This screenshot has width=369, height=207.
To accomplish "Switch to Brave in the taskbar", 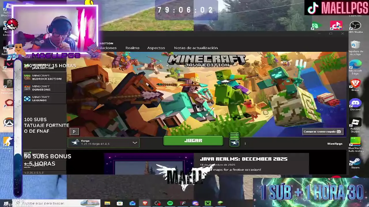I will pyautogui.click(x=145, y=203).
